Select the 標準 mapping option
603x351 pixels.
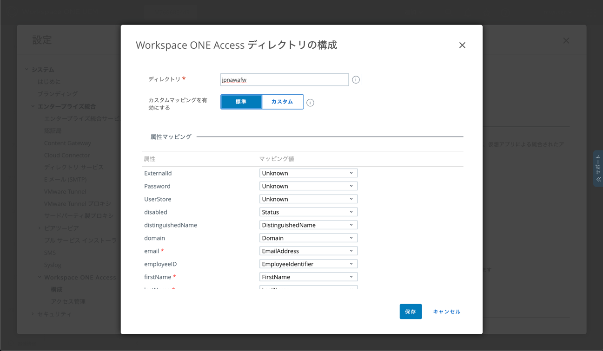pyautogui.click(x=241, y=102)
